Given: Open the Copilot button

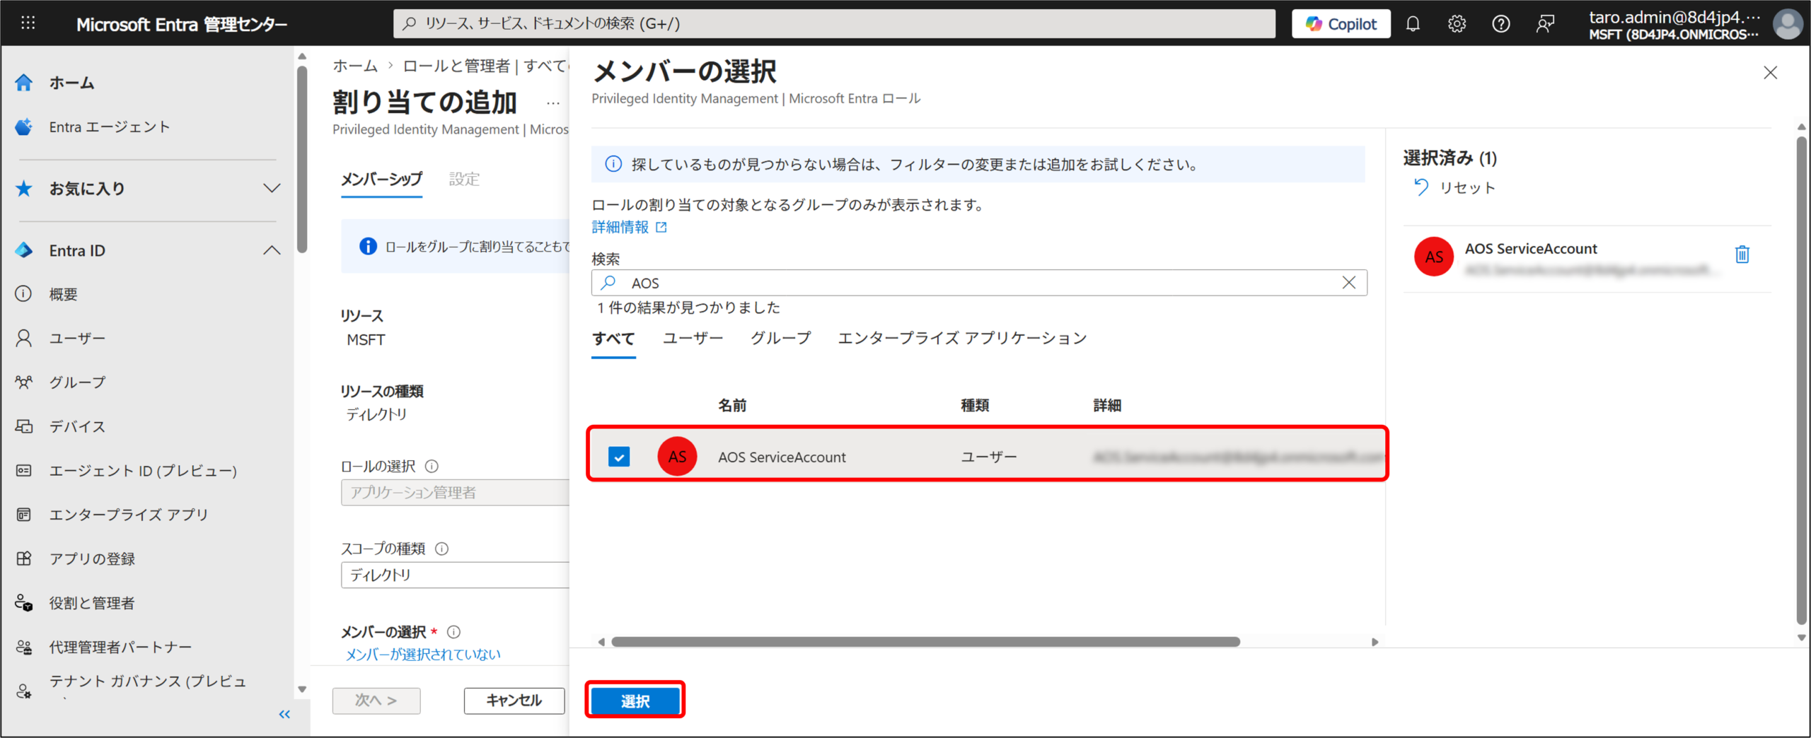Looking at the screenshot, I should coord(1341,24).
